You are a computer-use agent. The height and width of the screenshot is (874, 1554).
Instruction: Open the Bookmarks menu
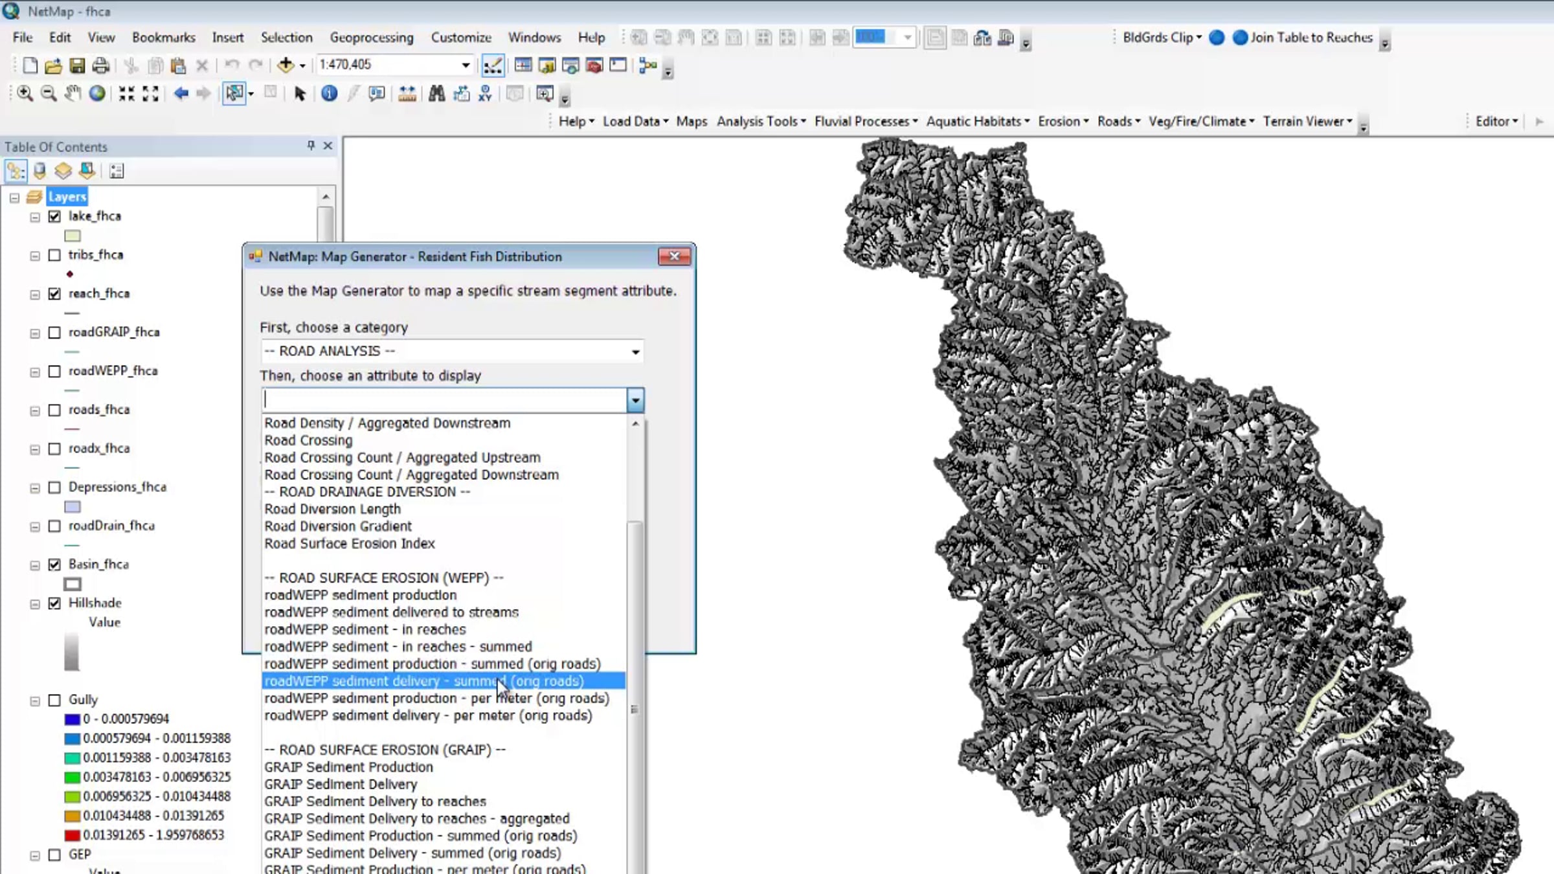point(163,38)
